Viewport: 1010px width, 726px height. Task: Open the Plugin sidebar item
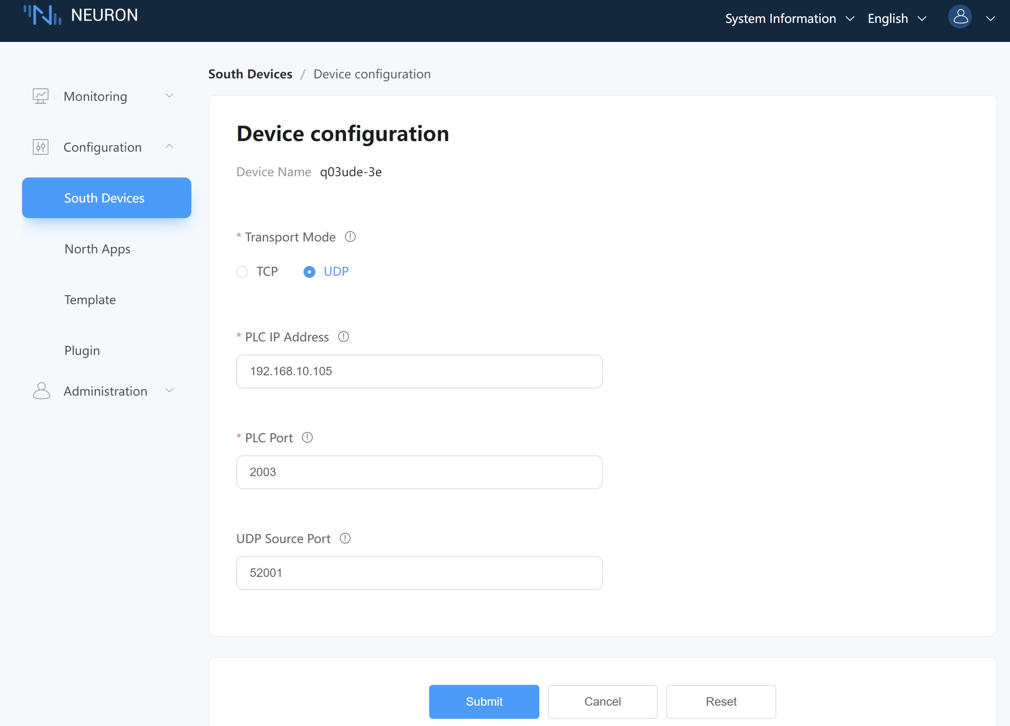click(82, 350)
